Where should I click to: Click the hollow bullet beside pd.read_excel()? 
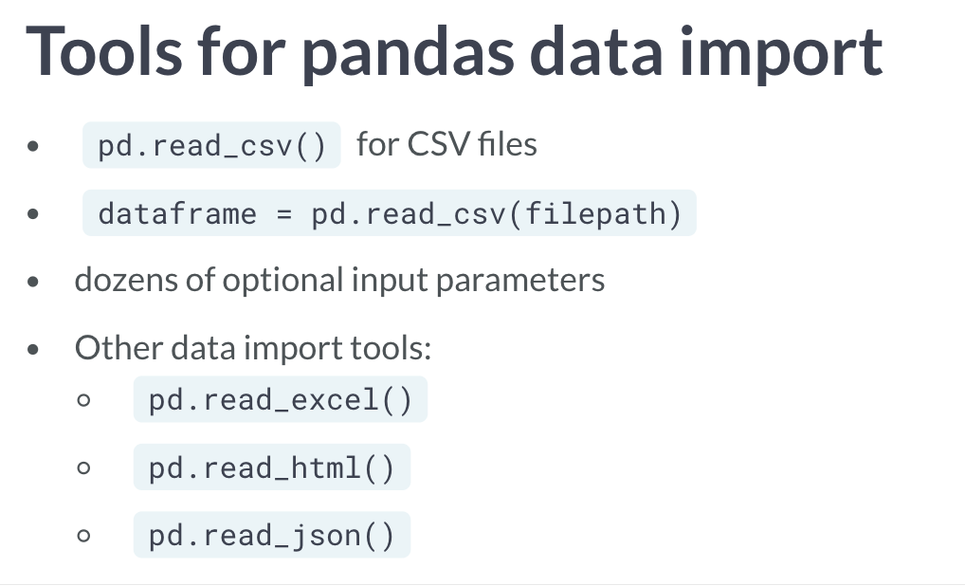pos(83,400)
